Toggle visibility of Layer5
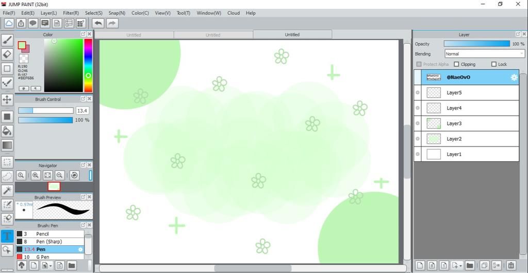 click(418, 93)
